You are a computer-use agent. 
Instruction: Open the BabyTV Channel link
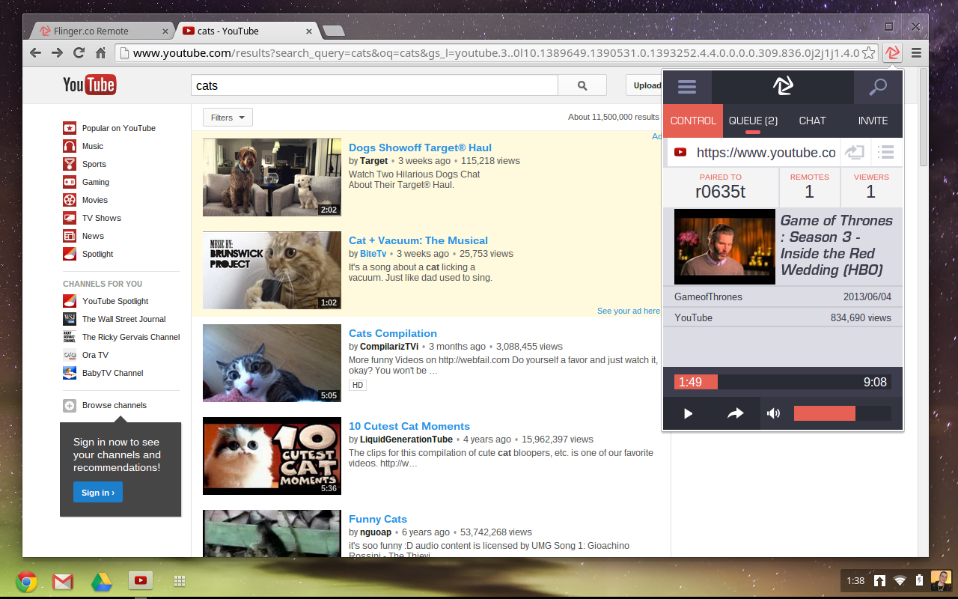coord(103,373)
